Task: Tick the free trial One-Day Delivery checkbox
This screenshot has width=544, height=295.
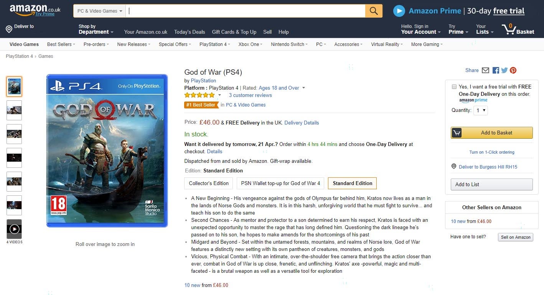Action: point(454,87)
